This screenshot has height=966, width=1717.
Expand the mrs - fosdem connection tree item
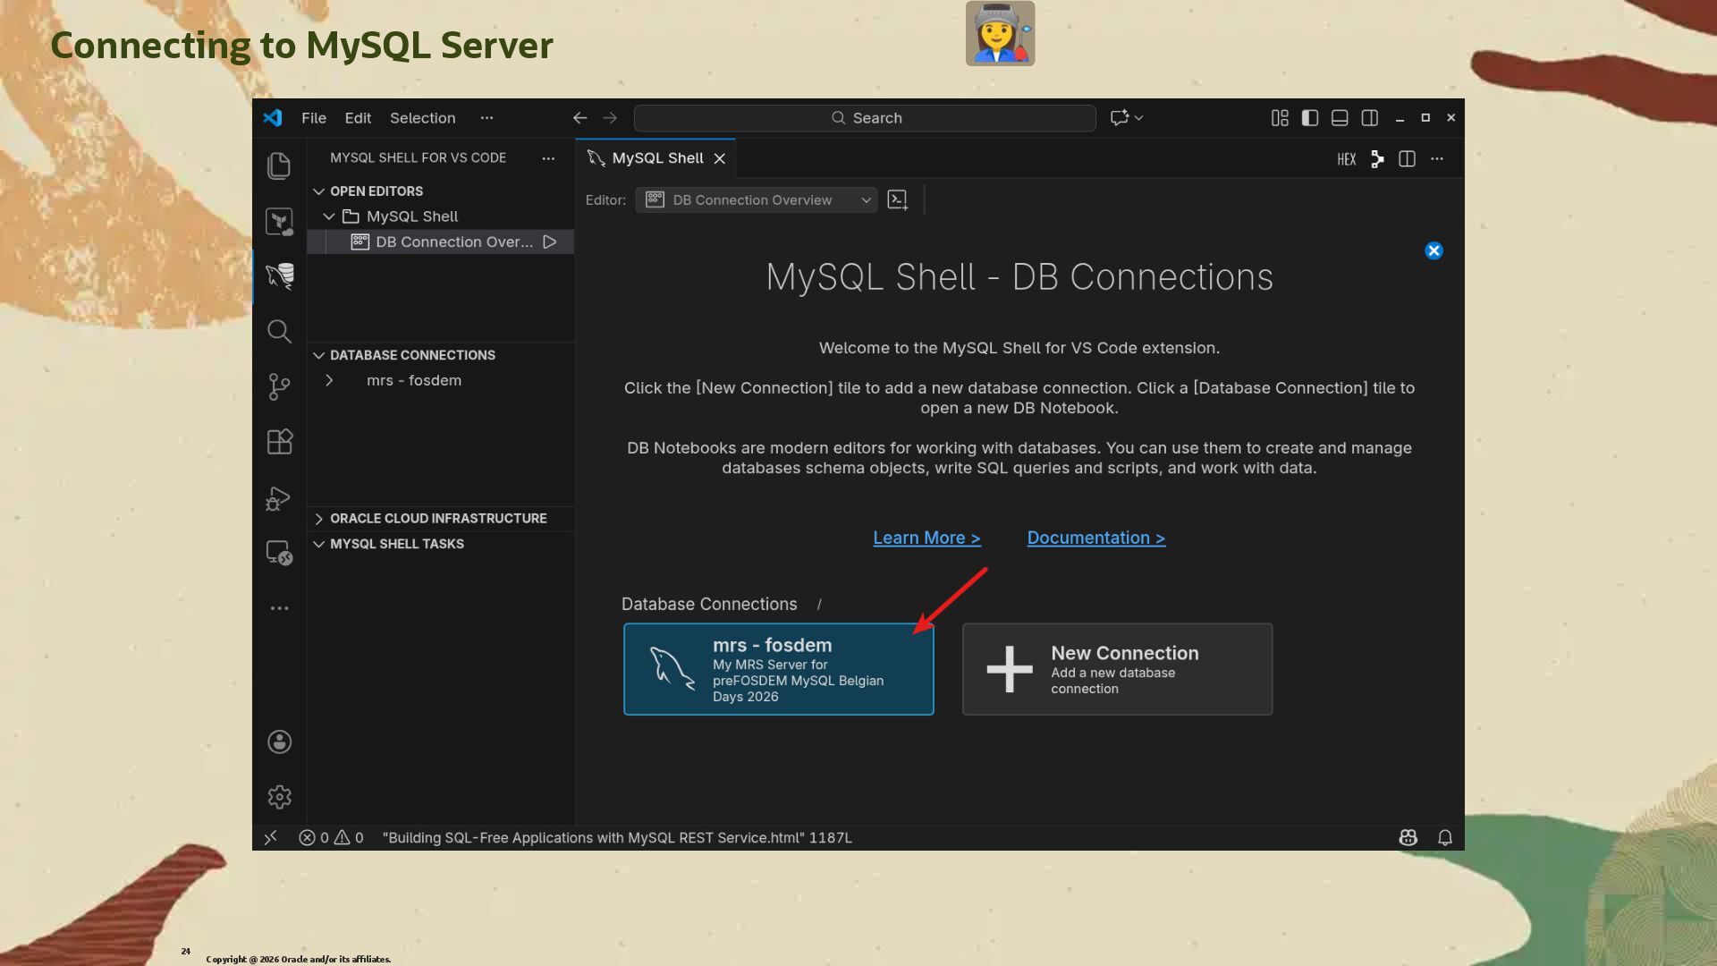(329, 380)
